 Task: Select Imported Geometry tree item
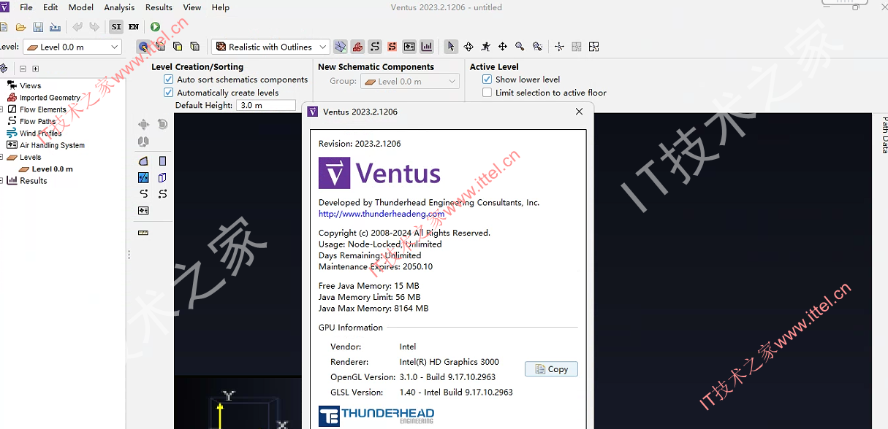50,98
